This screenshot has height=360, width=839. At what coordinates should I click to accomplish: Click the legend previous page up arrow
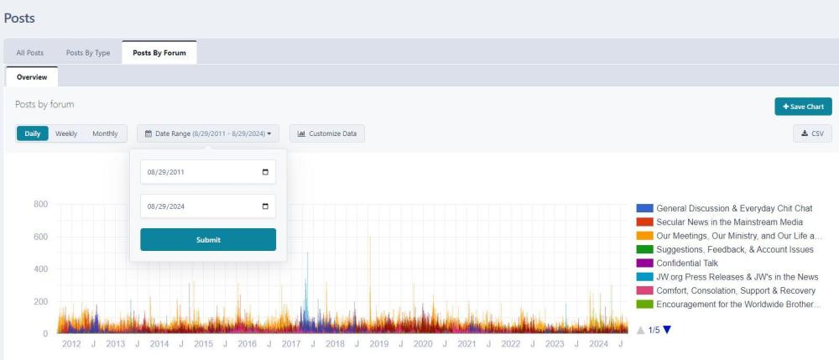(641, 330)
